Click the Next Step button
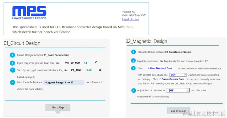Image resolution: width=227 pixels, height=118 pixels. coord(58,107)
